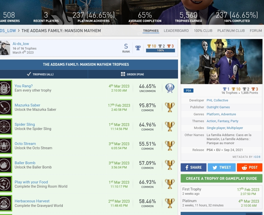Screen dimensions: 264x215
Task: Click the platinum trophy icon for You Rang?
Action: (170, 88)
